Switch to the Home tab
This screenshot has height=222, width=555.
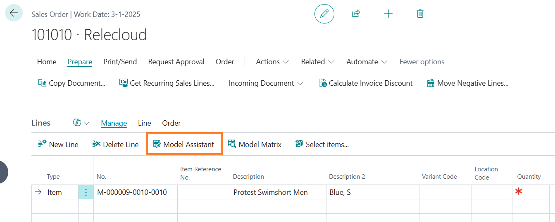tap(47, 62)
